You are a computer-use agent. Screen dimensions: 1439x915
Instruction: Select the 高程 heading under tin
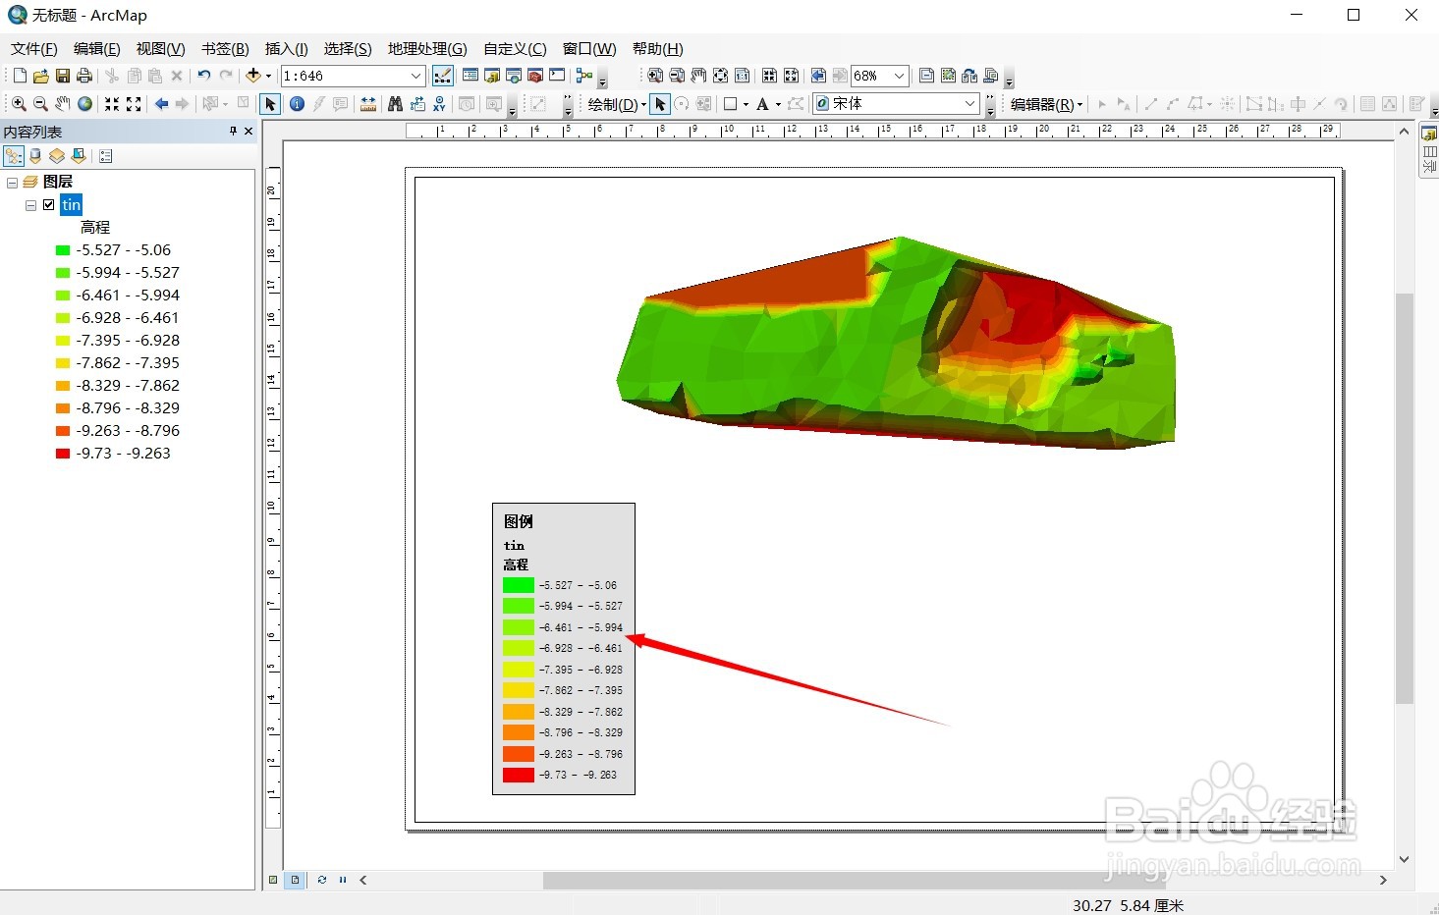click(95, 227)
